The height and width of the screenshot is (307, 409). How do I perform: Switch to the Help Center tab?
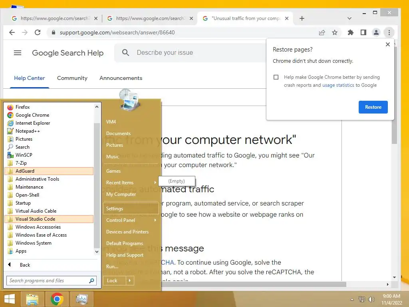pyautogui.click(x=30, y=78)
